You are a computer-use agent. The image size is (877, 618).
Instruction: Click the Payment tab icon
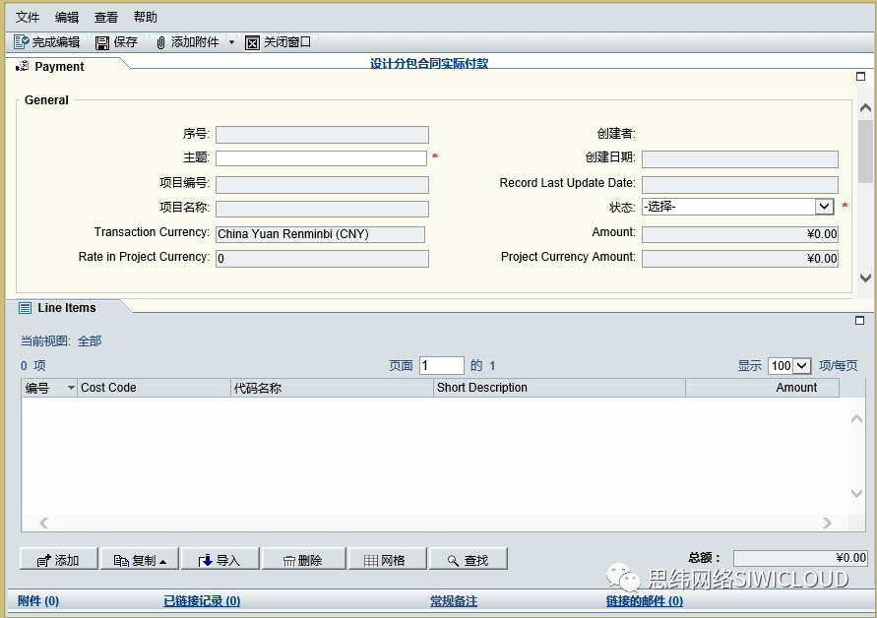[23, 66]
